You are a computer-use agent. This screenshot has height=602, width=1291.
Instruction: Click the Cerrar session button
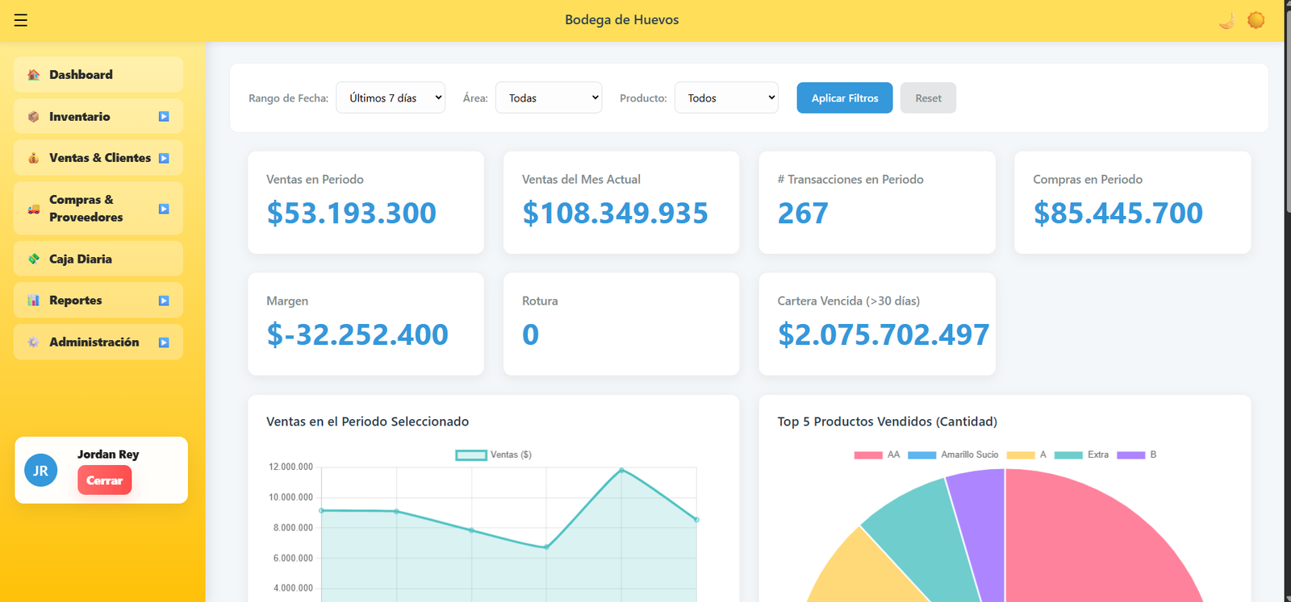(105, 480)
